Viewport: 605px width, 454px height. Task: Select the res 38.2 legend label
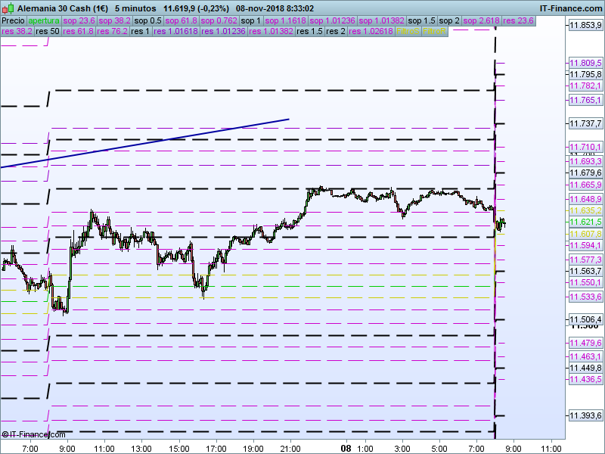[17, 31]
